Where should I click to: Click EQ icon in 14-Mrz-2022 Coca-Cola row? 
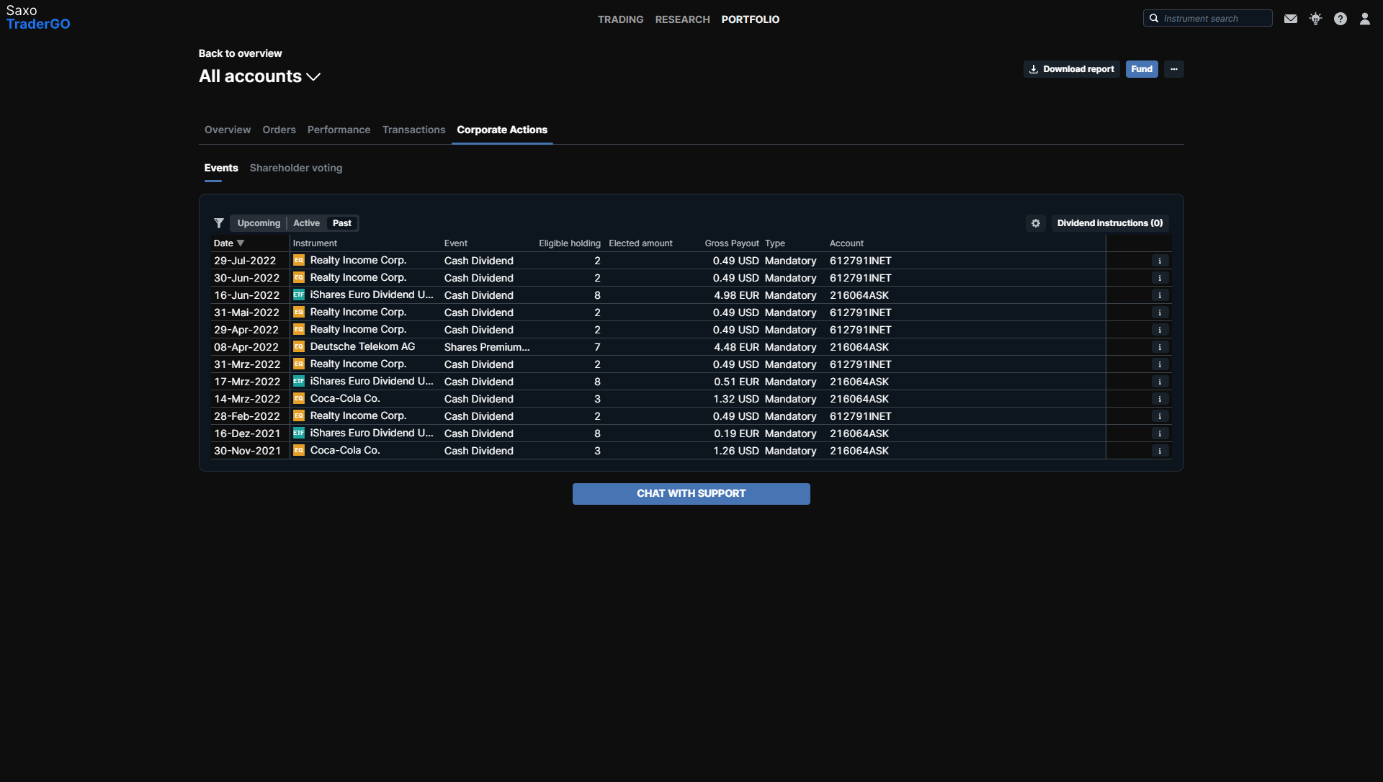point(299,398)
